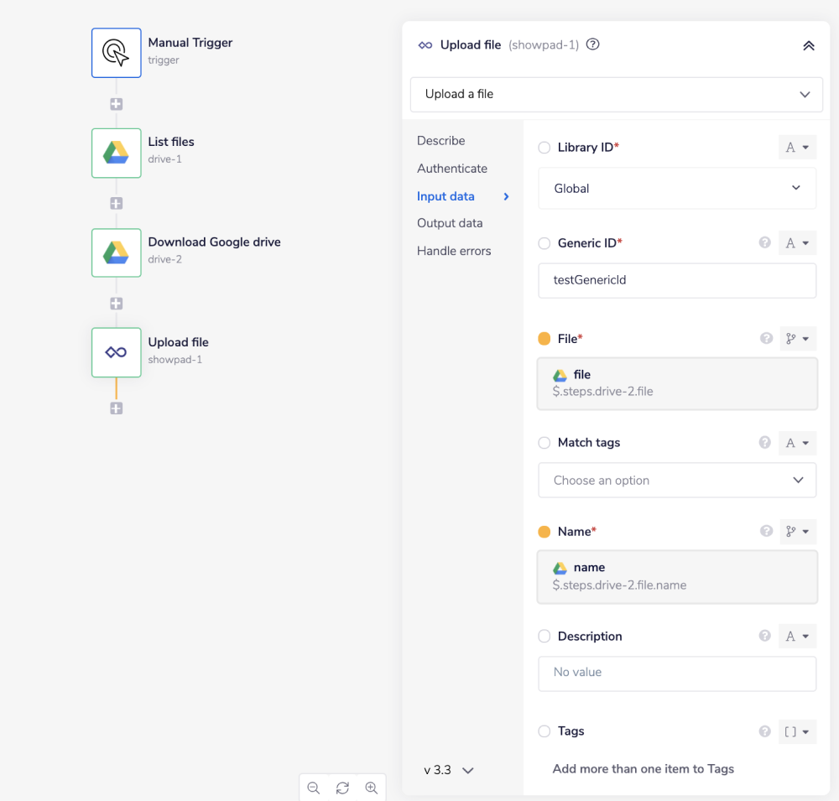Open the v 3.3 version selector
Viewport: 839px width, 801px height.
(450, 770)
